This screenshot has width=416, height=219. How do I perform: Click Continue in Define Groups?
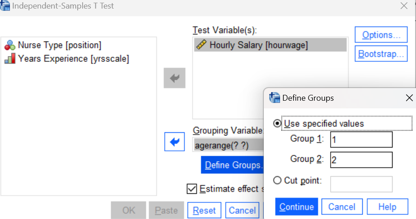[x=296, y=206]
